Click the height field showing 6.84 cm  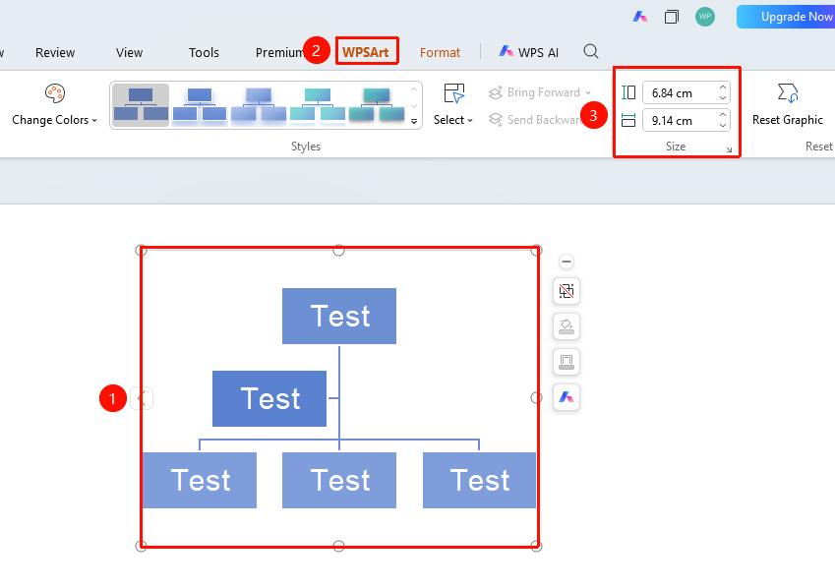pyautogui.click(x=679, y=93)
